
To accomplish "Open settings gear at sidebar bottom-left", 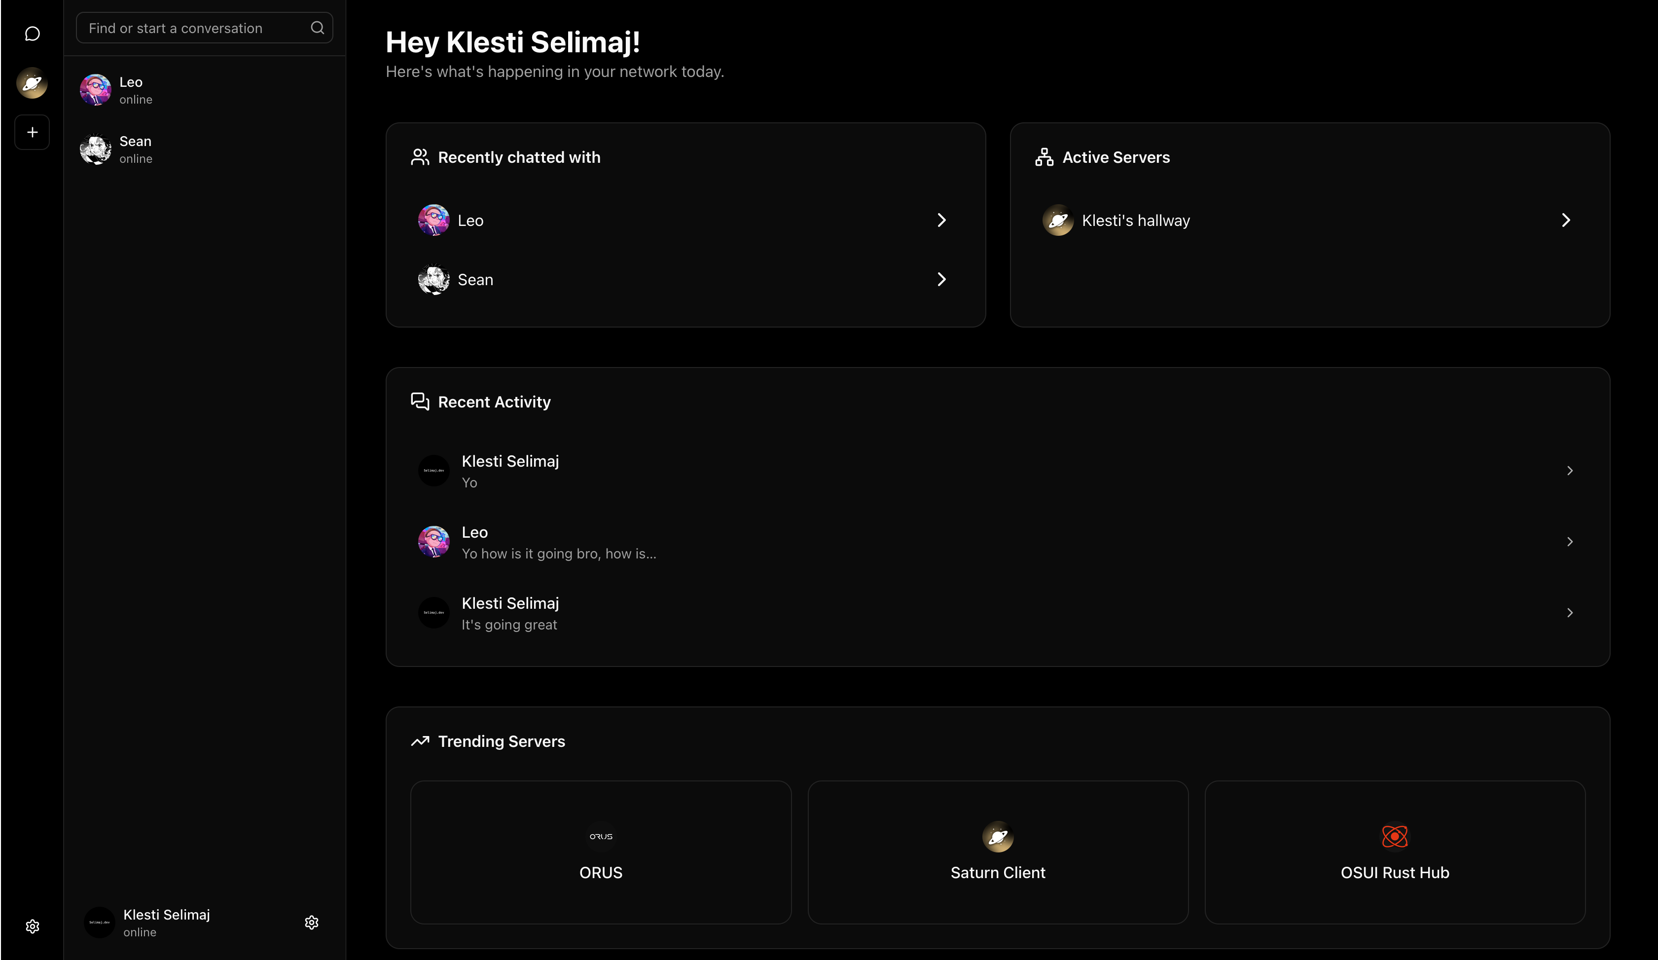I will pyautogui.click(x=32, y=926).
